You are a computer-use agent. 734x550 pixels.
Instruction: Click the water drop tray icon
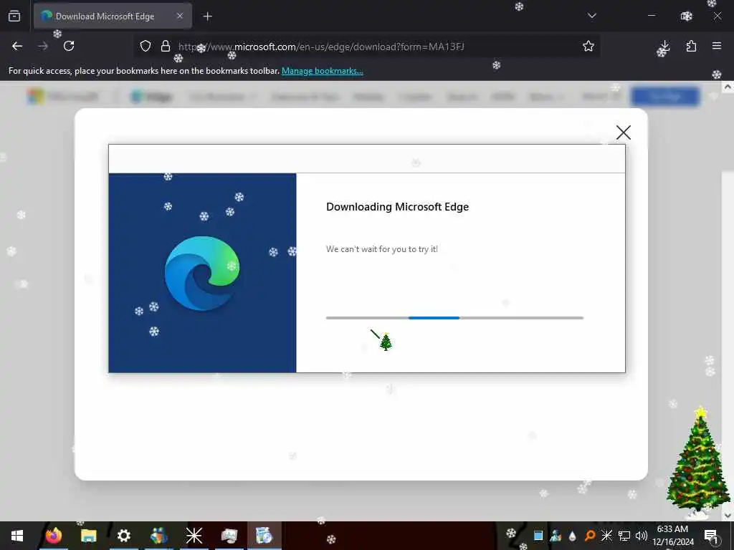(x=572, y=536)
